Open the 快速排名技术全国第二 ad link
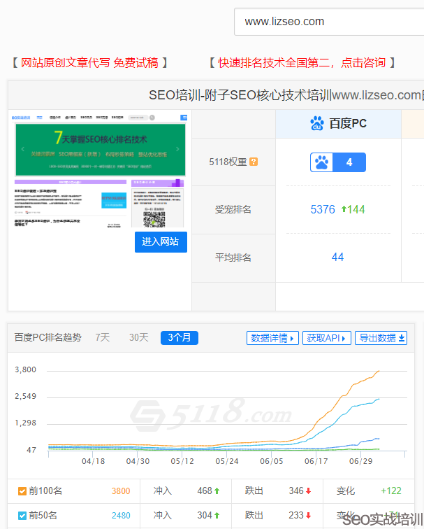Viewport: 424px width, 529px height. (302, 63)
